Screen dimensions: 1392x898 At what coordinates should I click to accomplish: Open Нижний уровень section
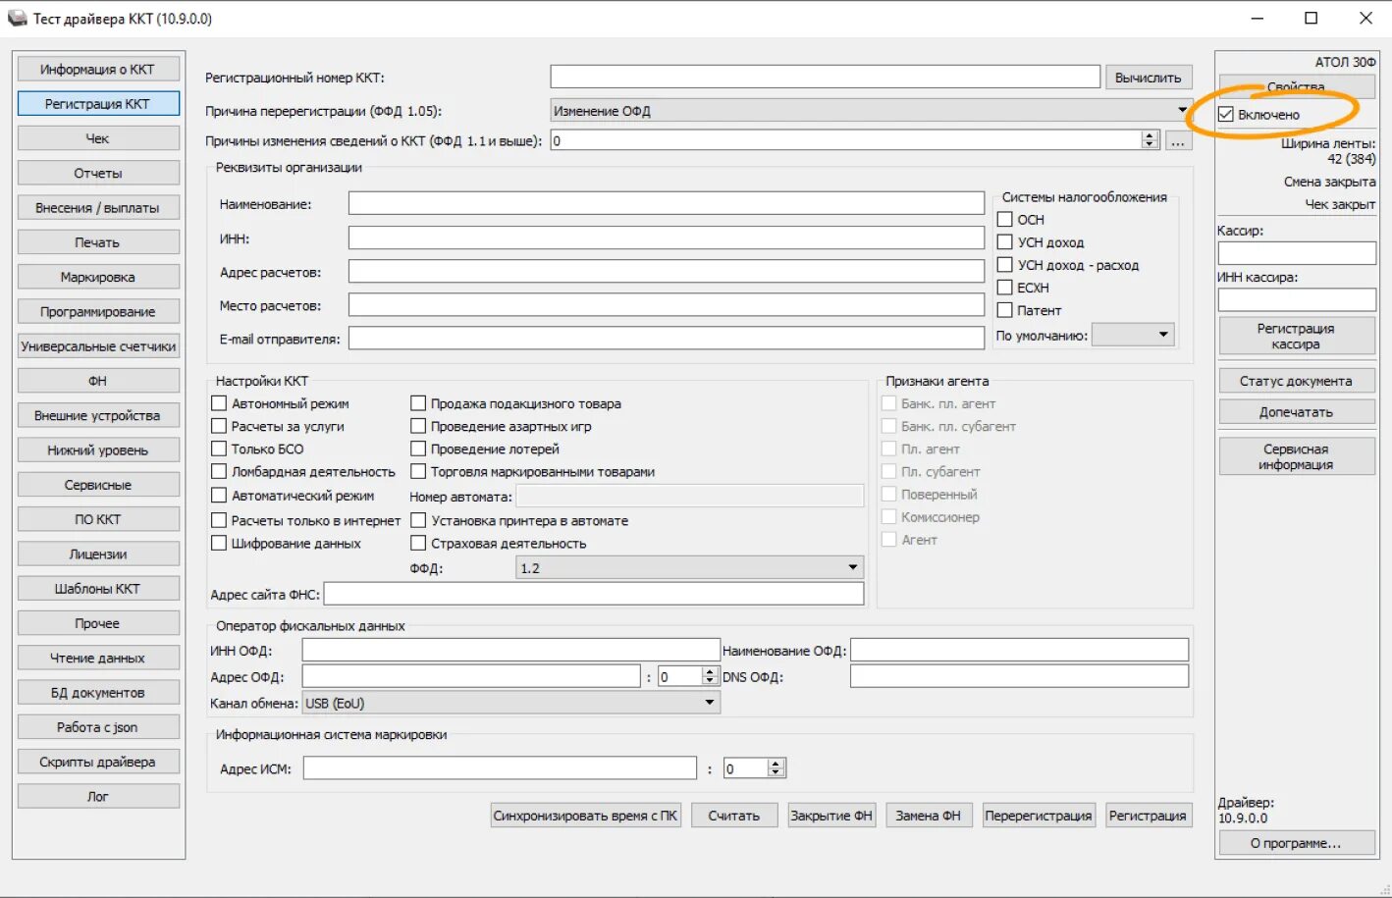(x=98, y=450)
